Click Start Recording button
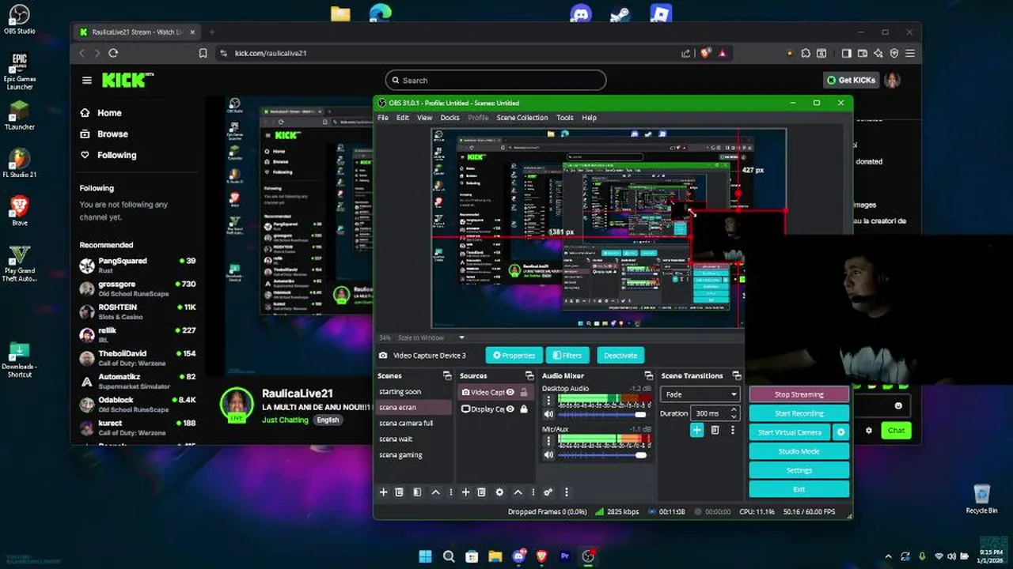This screenshot has width=1013, height=569. tap(799, 413)
